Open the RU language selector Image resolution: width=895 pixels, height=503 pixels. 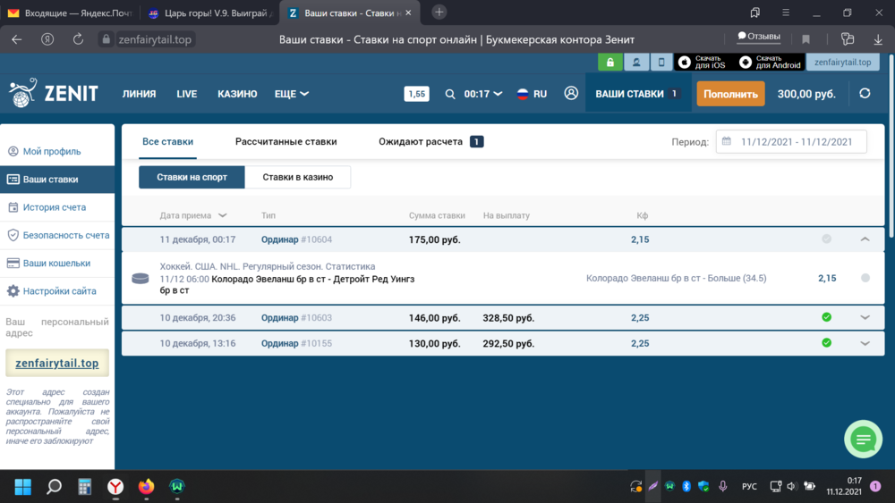[532, 94]
